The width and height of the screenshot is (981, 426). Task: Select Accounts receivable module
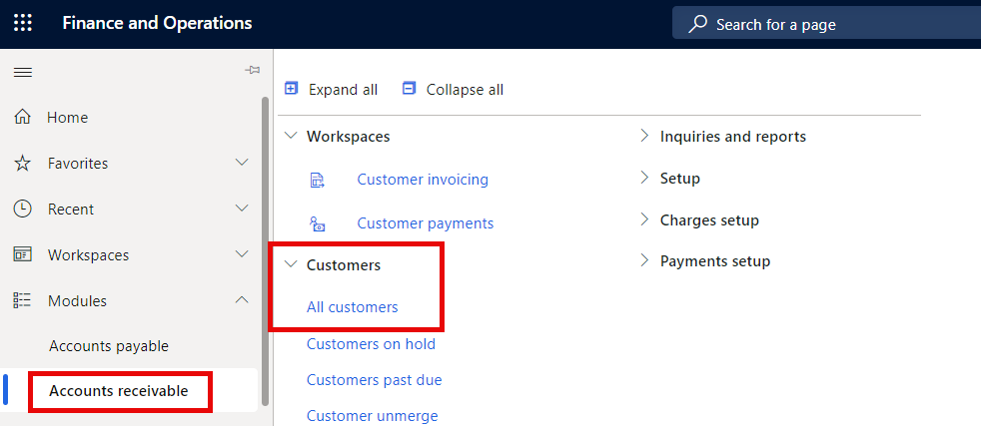click(119, 391)
